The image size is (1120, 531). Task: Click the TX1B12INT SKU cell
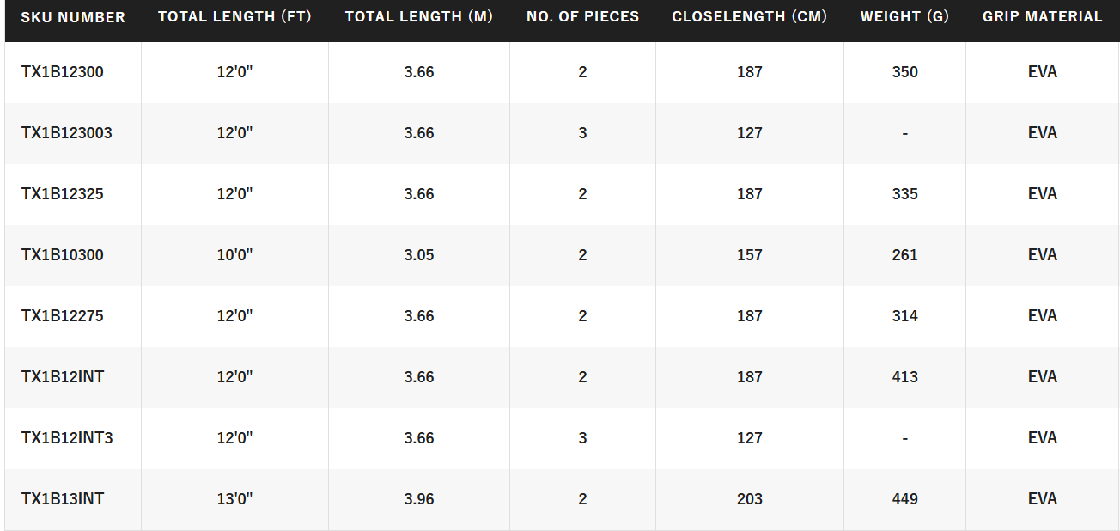[x=63, y=377]
